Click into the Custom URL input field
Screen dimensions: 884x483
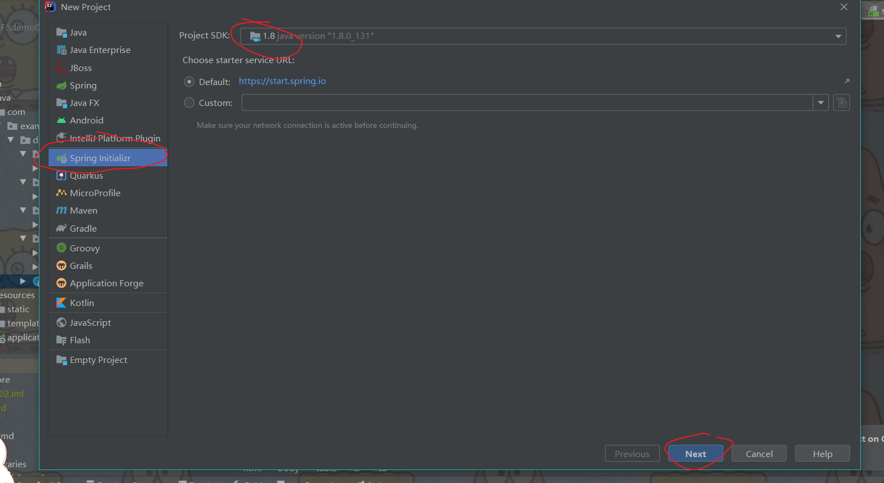point(527,103)
